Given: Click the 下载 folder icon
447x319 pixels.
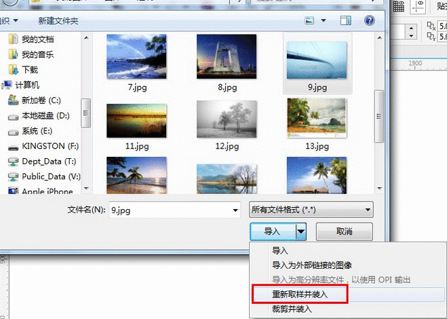Looking at the screenshot, I should tap(13, 70).
